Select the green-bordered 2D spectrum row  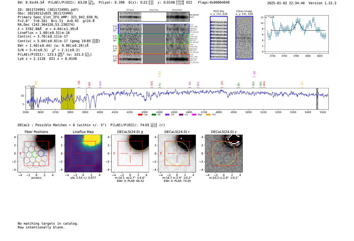[x=154, y=39]
